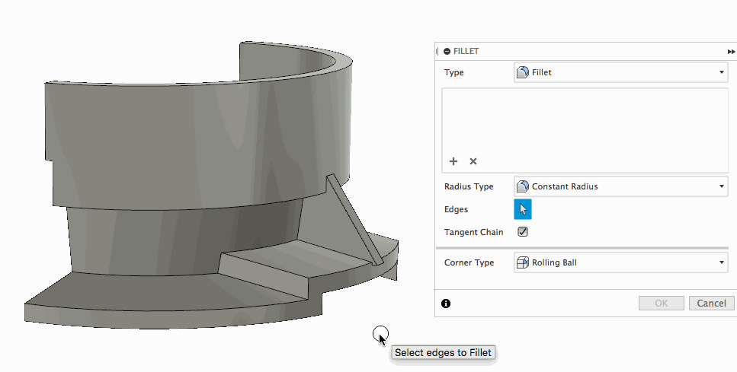Screen dimensions: 737x372
Task: Activate the blue Edges selection cursor button
Action: pyautogui.click(x=523, y=209)
